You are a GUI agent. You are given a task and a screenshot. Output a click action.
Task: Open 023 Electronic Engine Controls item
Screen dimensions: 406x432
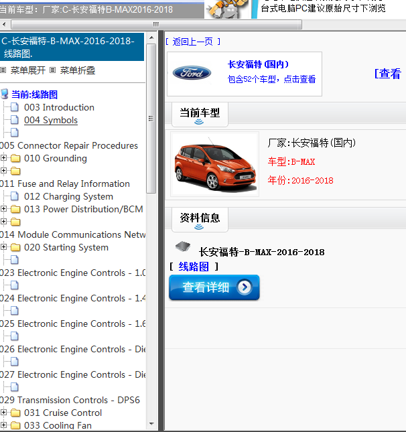pos(73,273)
